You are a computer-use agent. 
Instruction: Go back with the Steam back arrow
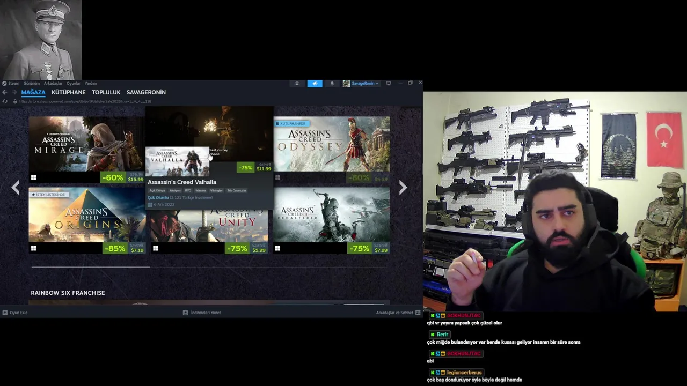point(5,92)
